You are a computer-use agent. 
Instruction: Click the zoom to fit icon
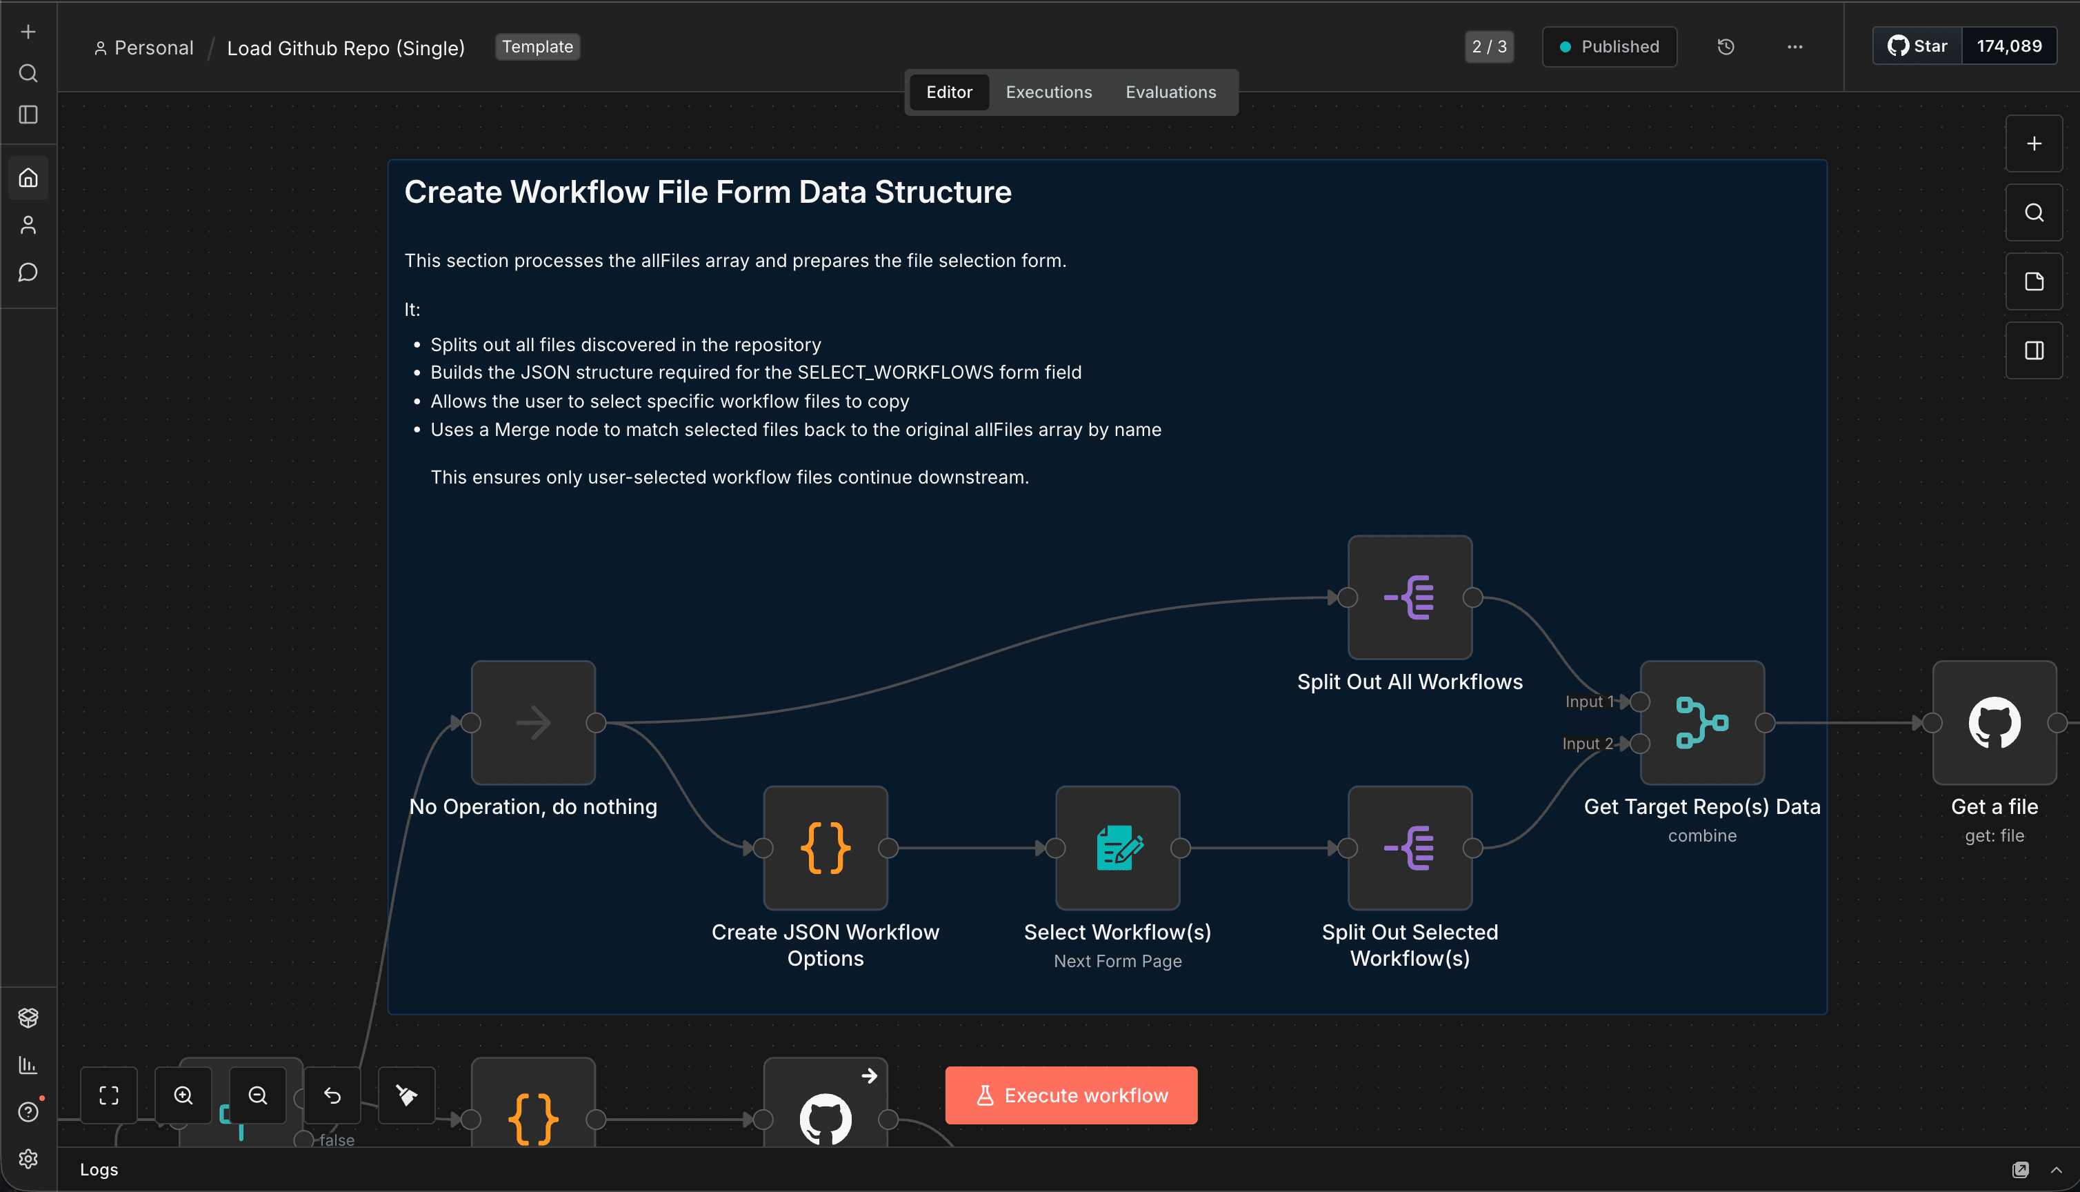[109, 1095]
